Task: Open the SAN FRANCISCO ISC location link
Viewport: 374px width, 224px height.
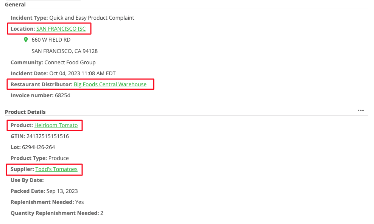Action: 61,29
